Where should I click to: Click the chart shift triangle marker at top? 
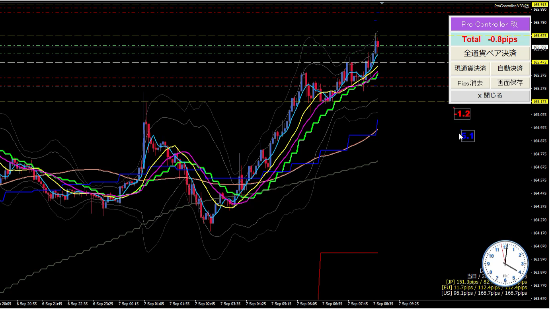pyautogui.click(x=382, y=3)
